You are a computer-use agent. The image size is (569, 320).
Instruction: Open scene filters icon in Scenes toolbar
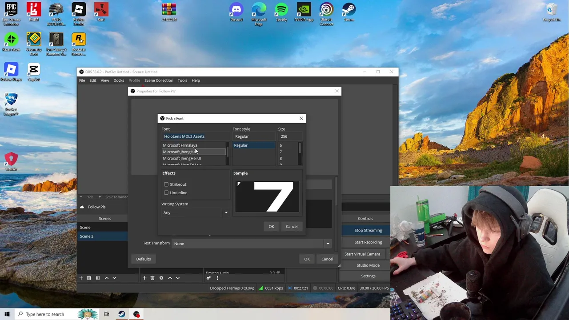98,278
